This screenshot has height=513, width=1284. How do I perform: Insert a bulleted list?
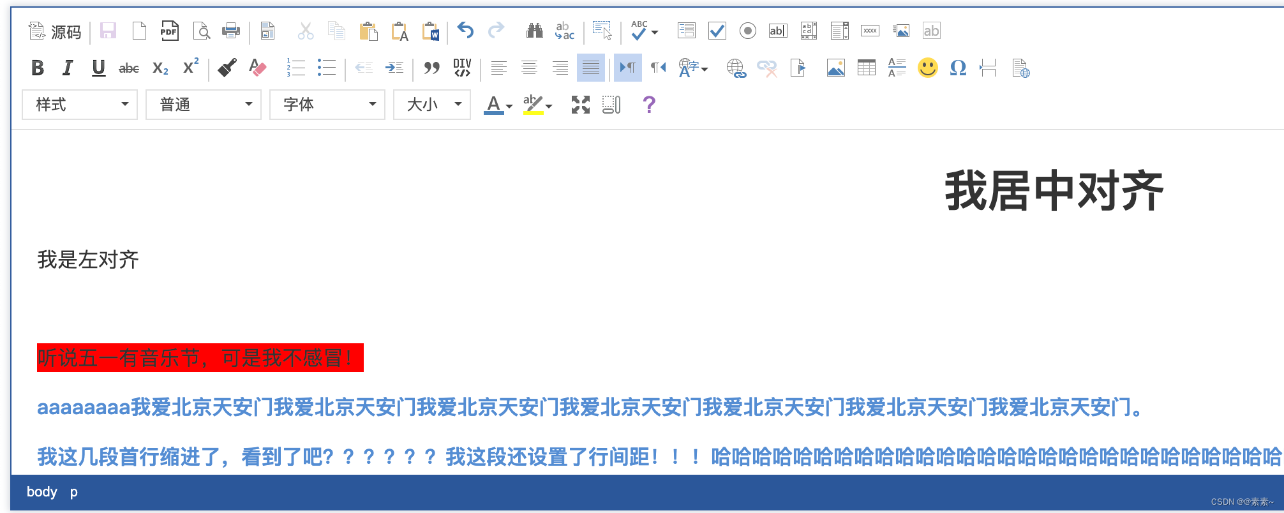tap(327, 68)
